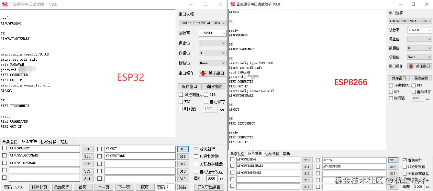The image size is (433, 191).
Task: Enable 16进制显示 hex display on ESP32 window
Action: tap(181, 95)
